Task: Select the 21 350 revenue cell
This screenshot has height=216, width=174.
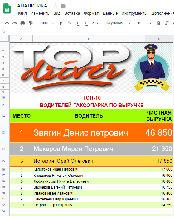Action: pos(159,149)
